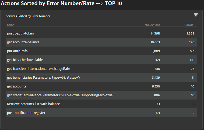Screen dimensions: 204x130
Task: Sort by Total Actions column header
Action: [x=152, y=25]
